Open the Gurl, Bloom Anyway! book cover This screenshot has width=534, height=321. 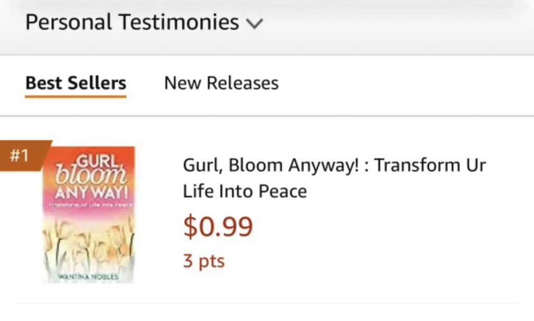click(89, 214)
